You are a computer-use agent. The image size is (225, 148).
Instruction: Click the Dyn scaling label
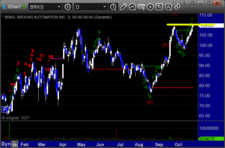(6, 144)
